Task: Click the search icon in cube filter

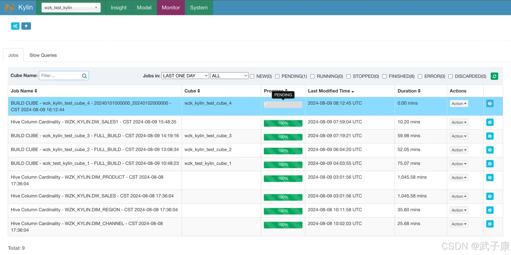Action: 84,76
